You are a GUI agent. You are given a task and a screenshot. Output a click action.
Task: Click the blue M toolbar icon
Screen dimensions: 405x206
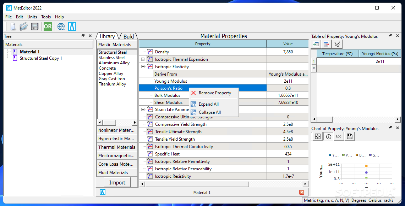(x=72, y=27)
